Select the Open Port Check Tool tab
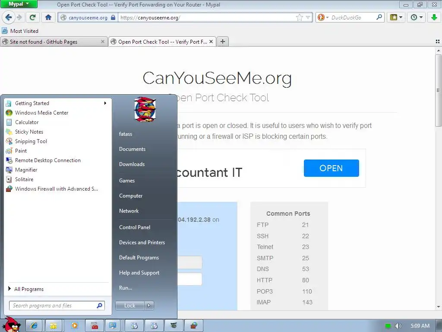The image size is (442, 332). [x=162, y=42]
